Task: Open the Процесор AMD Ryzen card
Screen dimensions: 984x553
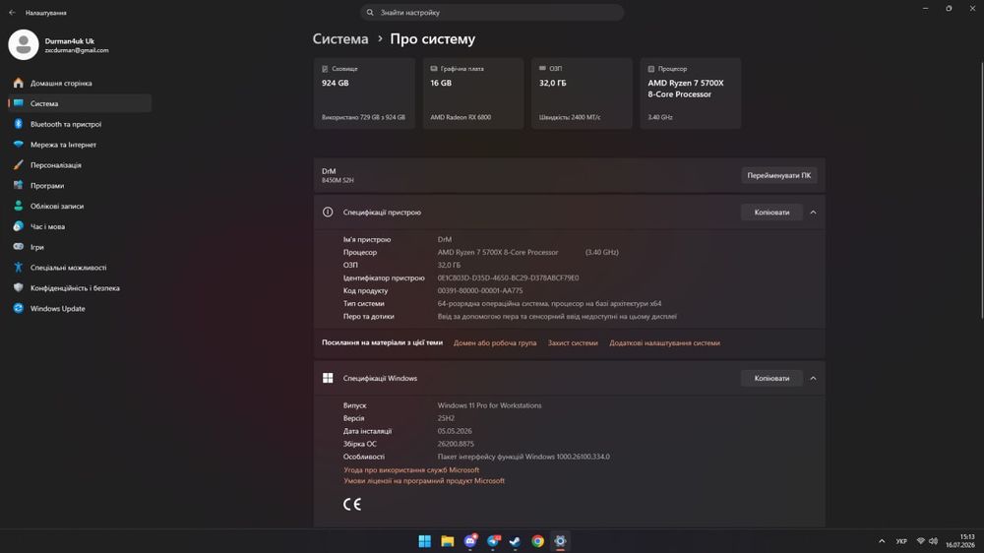Action: [691, 93]
